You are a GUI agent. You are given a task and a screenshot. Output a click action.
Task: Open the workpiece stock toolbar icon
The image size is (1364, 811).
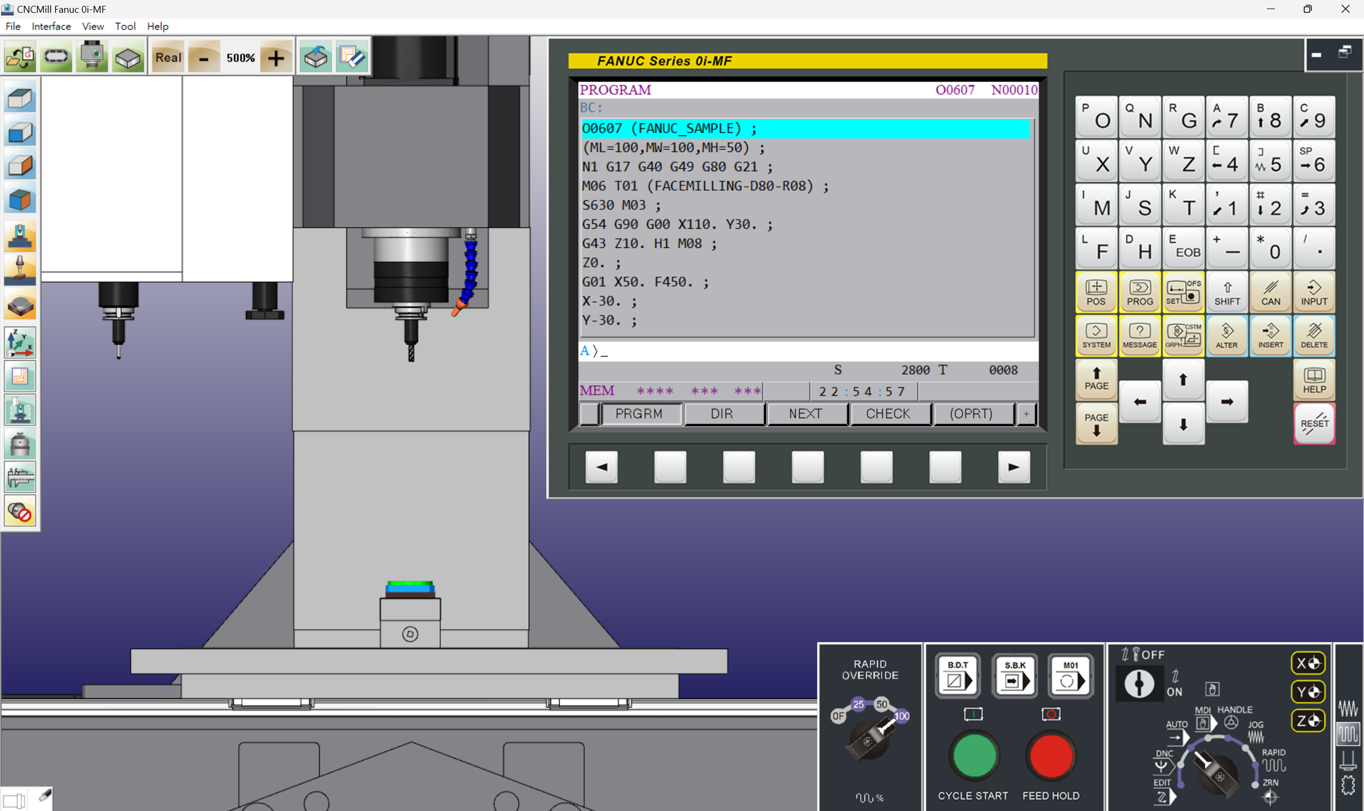tap(128, 58)
